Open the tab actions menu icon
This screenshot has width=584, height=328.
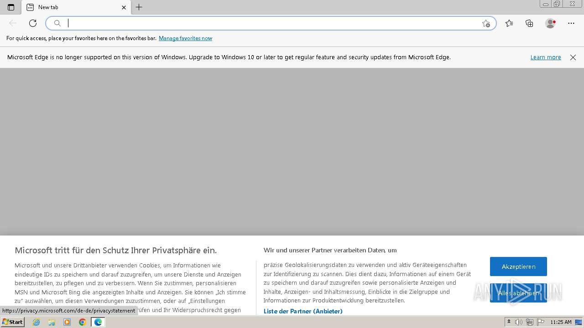(11, 7)
